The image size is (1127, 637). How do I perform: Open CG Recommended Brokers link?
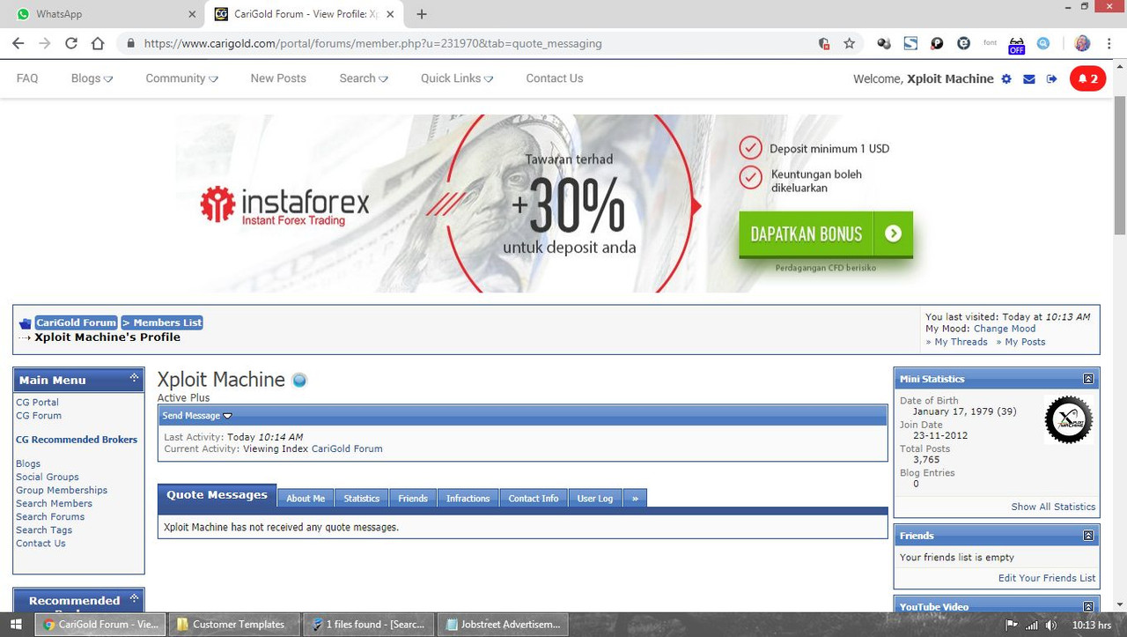[77, 440]
